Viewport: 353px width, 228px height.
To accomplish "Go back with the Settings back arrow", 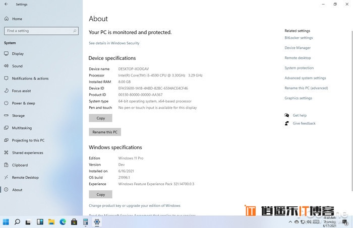I will (6, 4).
